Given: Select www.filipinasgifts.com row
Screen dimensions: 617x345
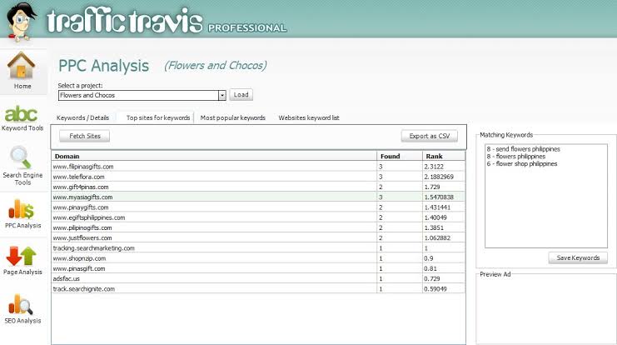Looking at the screenshot, I should coord(258,167).
